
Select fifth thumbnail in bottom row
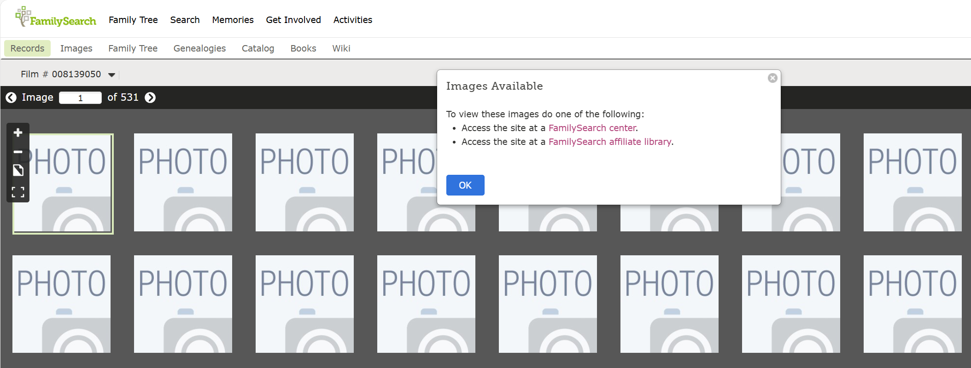pos(548,304)
